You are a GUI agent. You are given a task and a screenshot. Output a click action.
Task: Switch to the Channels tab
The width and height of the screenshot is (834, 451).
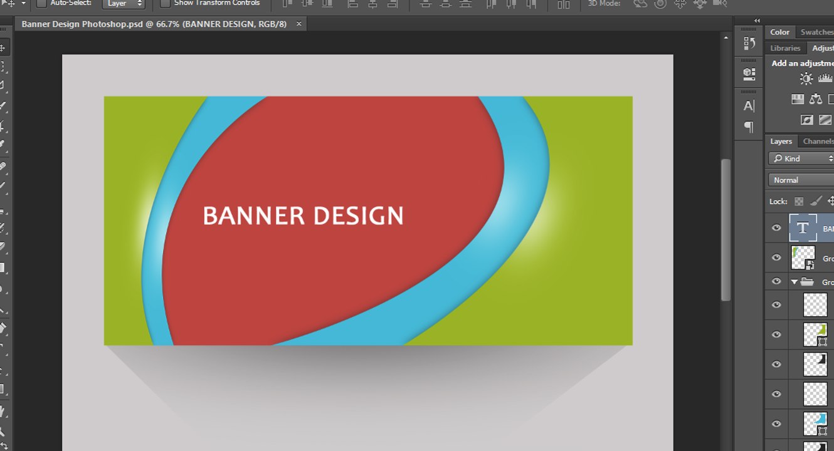click(818, 141)
